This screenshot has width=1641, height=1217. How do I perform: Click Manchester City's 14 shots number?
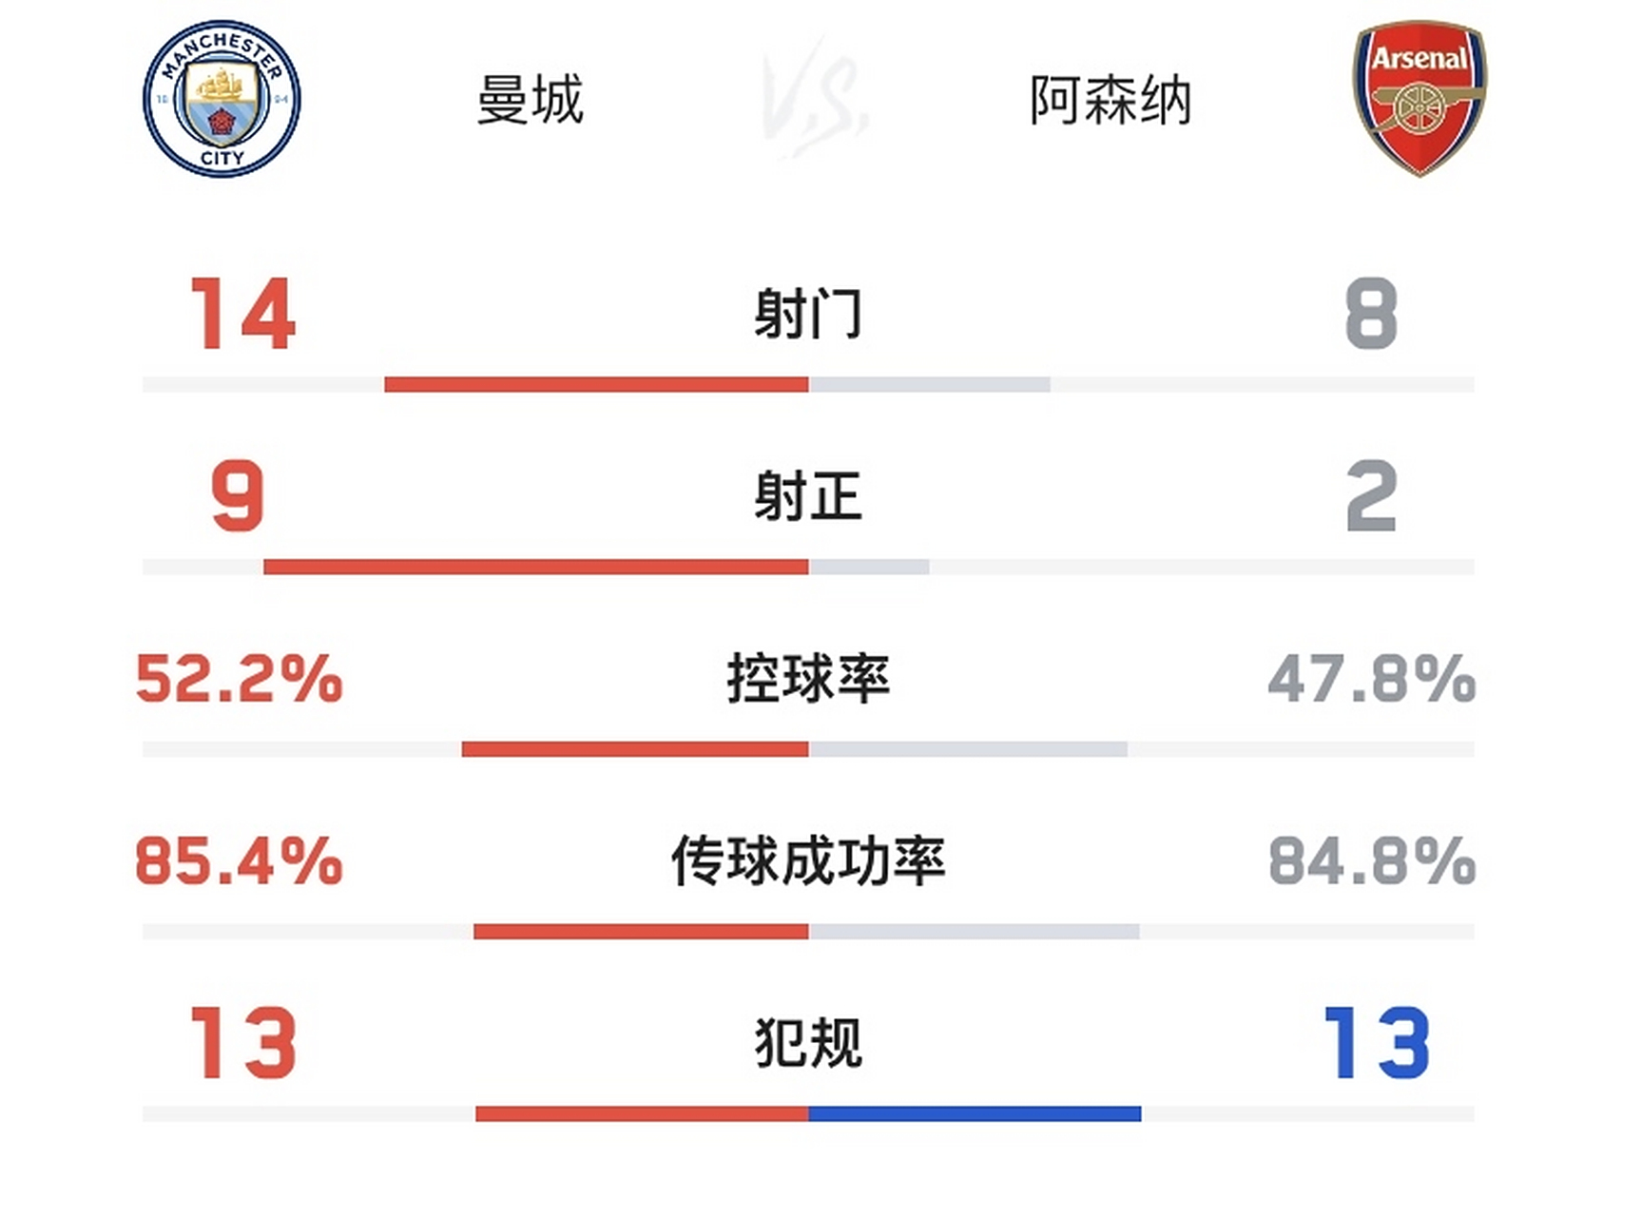[242, 314]
